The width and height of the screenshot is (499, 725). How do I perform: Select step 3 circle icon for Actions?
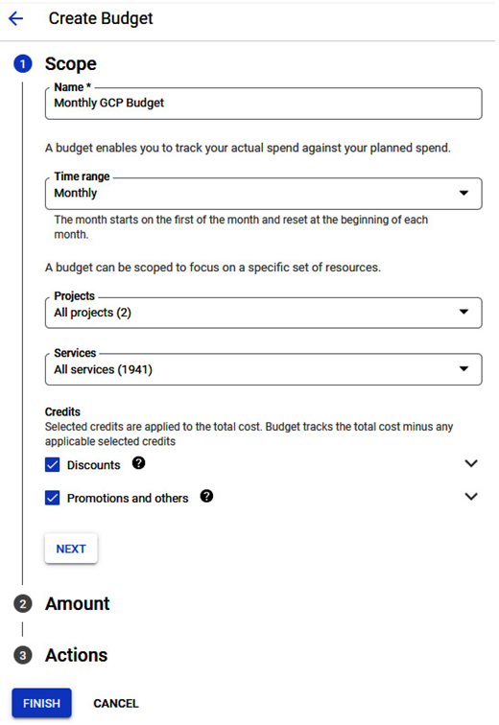click(x=23, y=656)
